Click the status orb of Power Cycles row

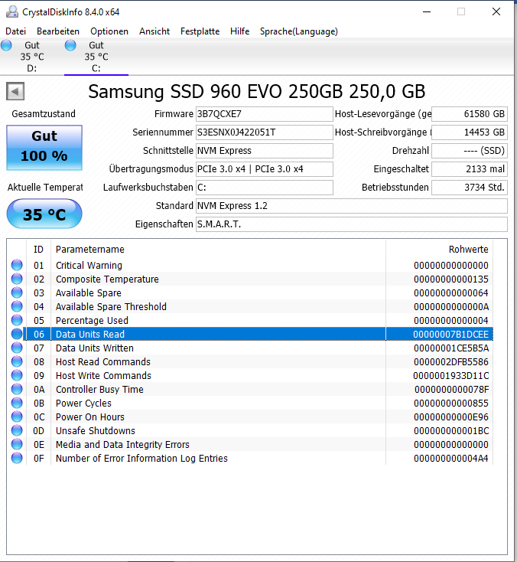(x=17, y=403)
